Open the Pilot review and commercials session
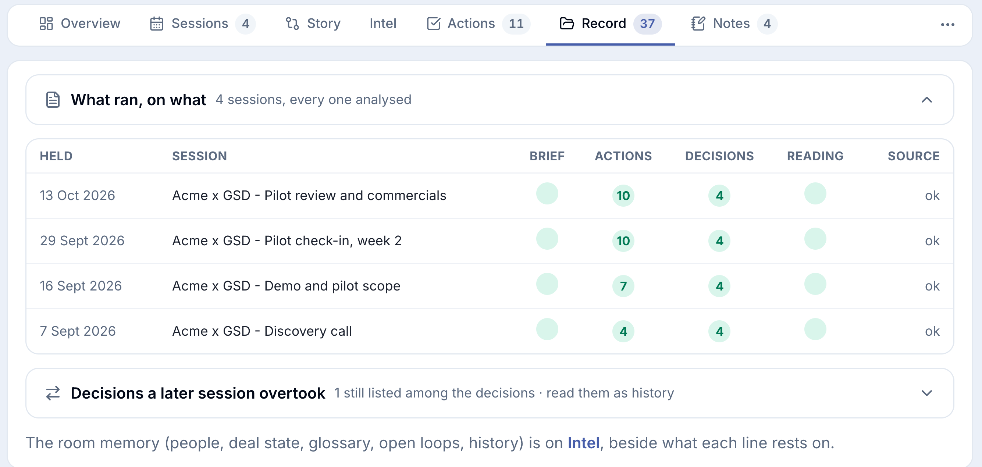This screenshot has width=982, height=467. click(x=309, y=196)
